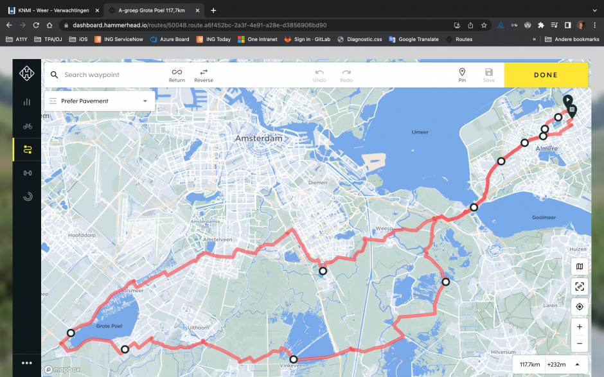Open the Prefer Pavement routing dropdown
The height and width of the screenshot is (377, 604).
click(x=100, y=101)
